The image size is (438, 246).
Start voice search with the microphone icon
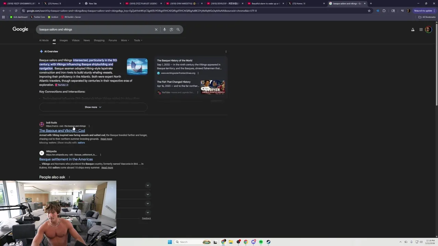[x=165, y=29]
